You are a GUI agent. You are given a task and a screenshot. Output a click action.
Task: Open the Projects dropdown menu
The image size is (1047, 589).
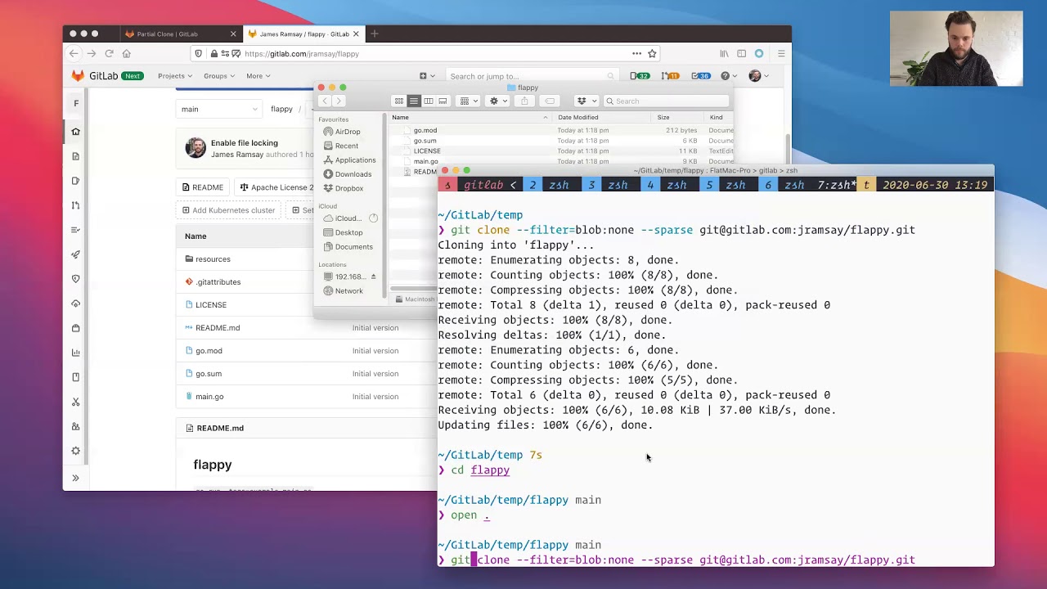click(x=175, y=76)
